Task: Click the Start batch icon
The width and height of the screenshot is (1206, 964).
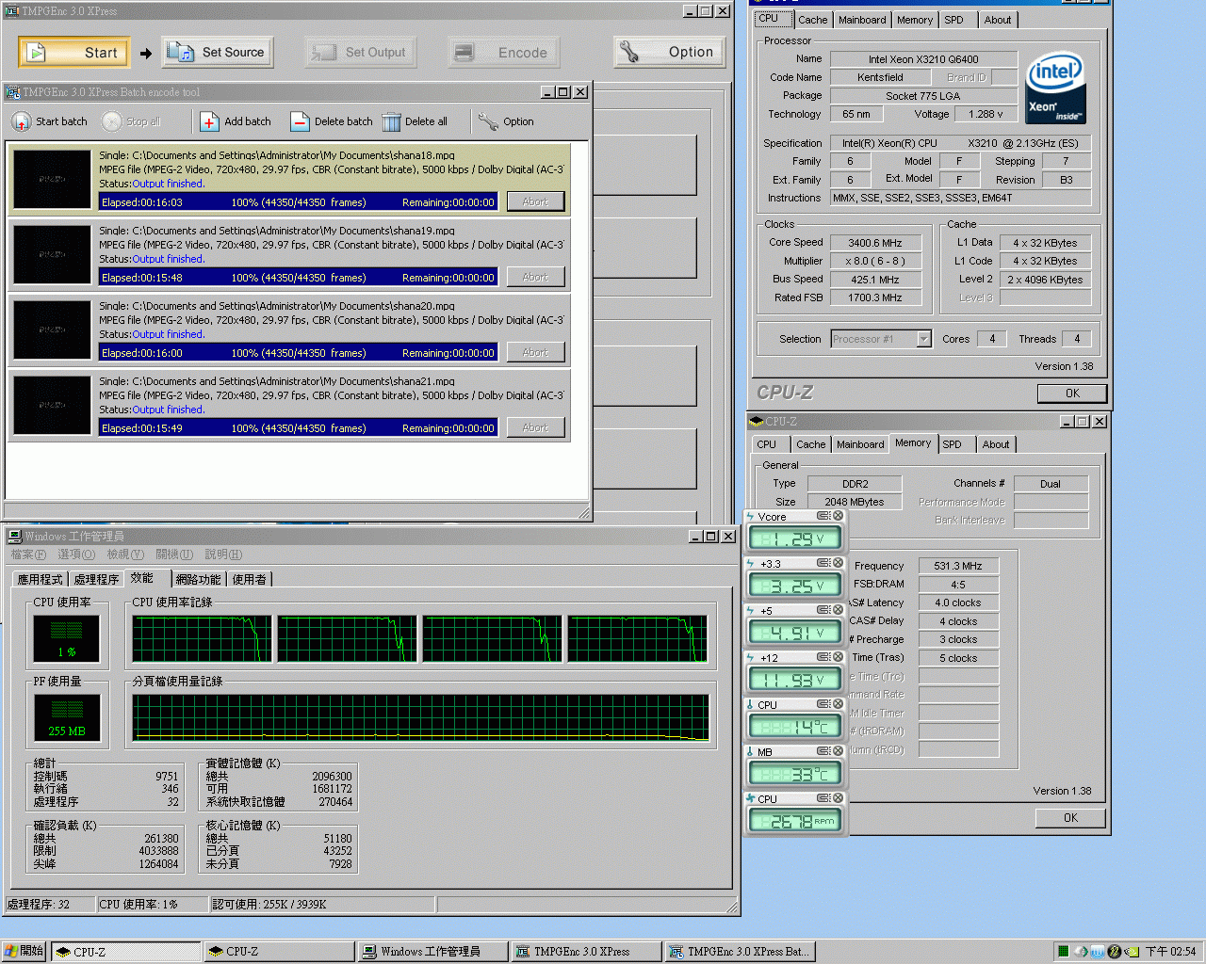Action: (21, 121)
